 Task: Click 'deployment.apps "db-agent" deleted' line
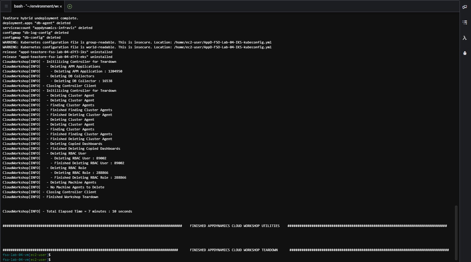pyautogui.click(x=37, y=23)
